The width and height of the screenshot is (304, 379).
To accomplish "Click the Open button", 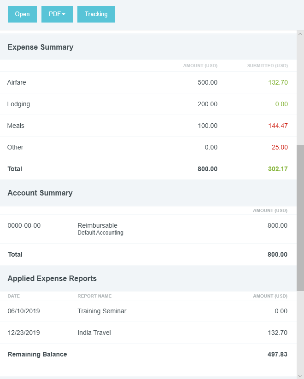I will pos(22,14).
